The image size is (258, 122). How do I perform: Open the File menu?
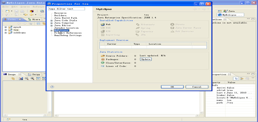pyautogui.click(x=6, y=7)
